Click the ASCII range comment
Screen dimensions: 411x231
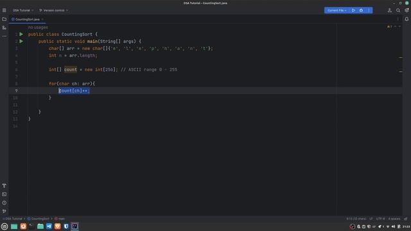(x=149, y=70)
